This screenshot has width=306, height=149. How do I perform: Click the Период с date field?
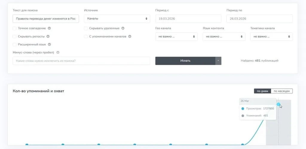[188, 19]
